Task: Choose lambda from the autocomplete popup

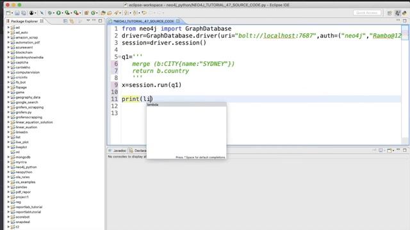Action: pyautogui.click(x=186, y=105)
